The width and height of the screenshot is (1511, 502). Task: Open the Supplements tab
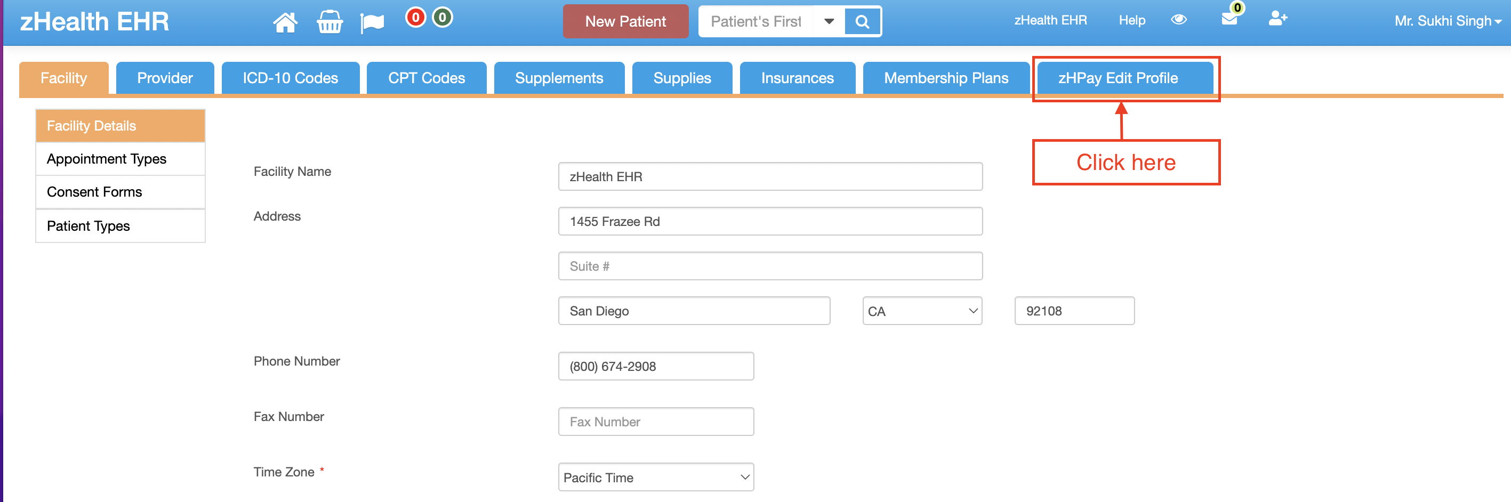[559, 78]
